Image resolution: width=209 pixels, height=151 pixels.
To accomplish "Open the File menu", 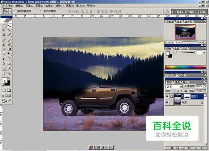I will point(9,6).
